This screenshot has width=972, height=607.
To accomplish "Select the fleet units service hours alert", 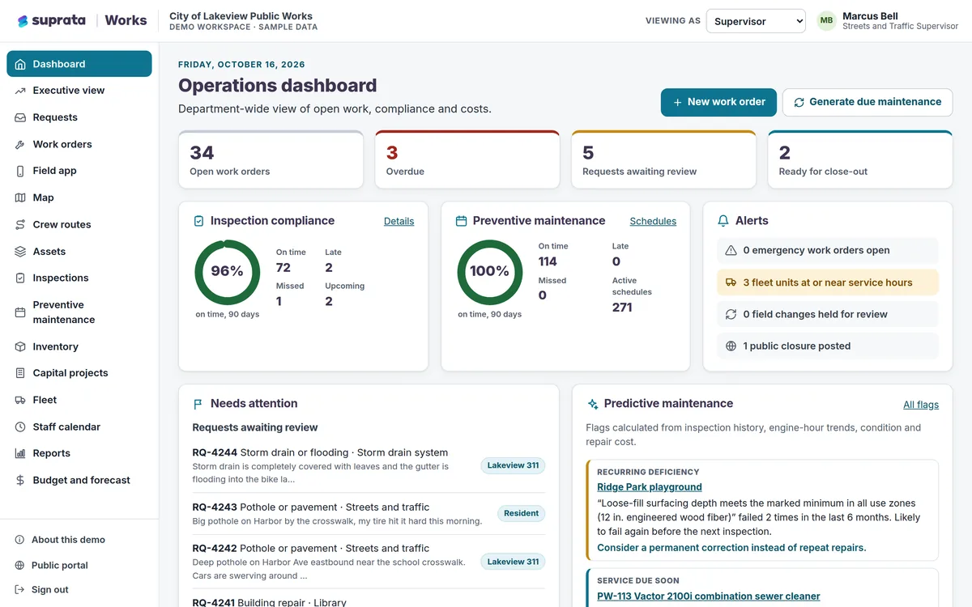I will pyautogui.click(x=828, y=282).
